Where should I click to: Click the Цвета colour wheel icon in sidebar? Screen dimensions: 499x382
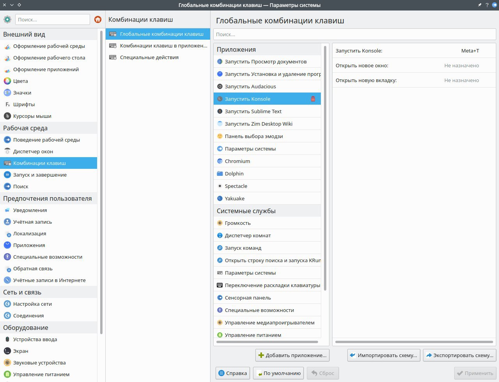[x=7, y=81]
